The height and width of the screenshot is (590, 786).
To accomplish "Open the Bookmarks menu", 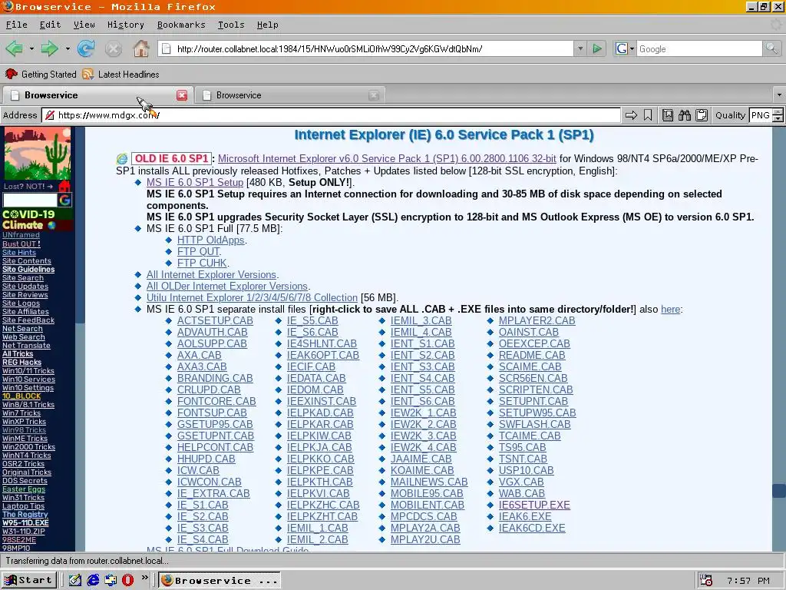I will 181,25.
